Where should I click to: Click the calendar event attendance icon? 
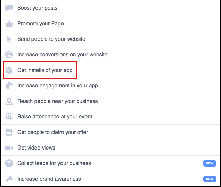[x=9, y=117]
